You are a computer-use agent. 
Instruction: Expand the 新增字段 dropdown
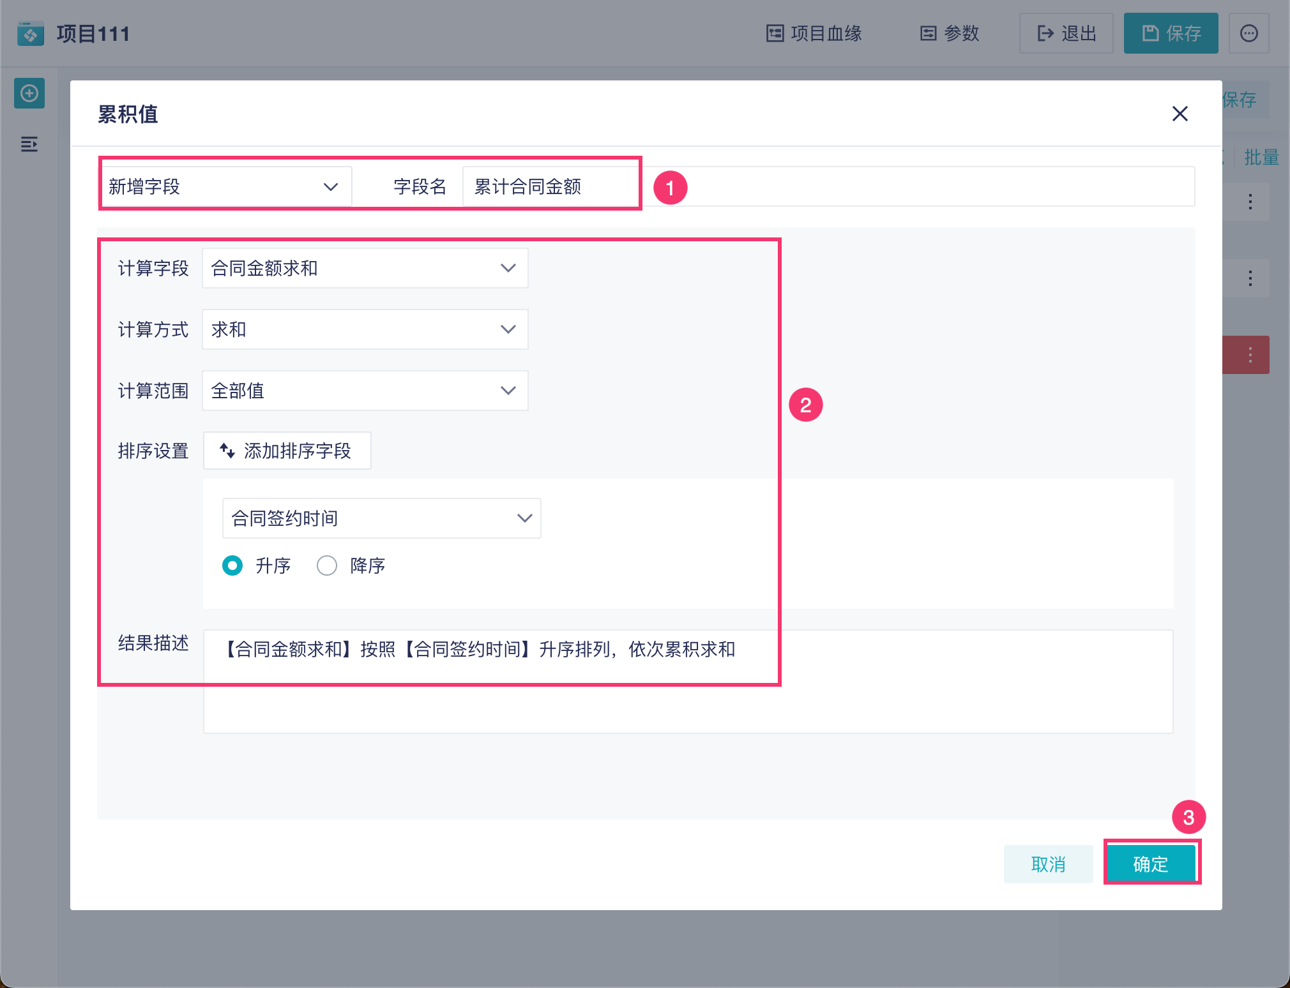coord(225,186)
